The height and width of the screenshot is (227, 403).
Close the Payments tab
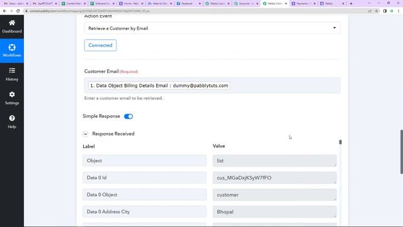[314, 4]
